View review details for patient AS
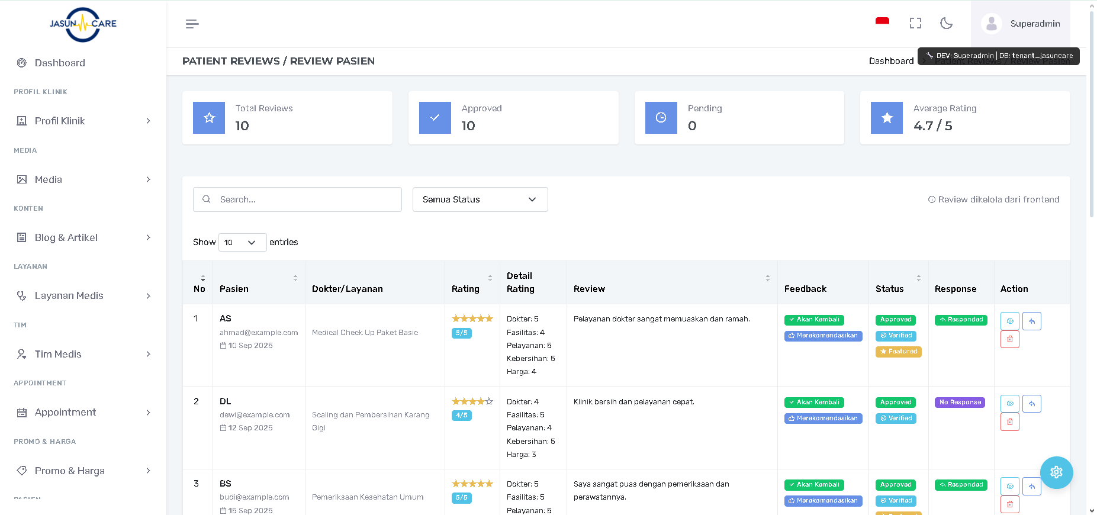Viewport: 1097px width, 515px height. point(1009,321)
